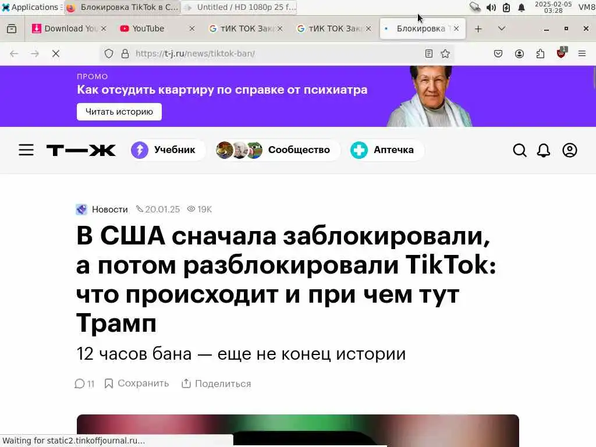Open the Applications menu in panel

(x=32, y=7)
